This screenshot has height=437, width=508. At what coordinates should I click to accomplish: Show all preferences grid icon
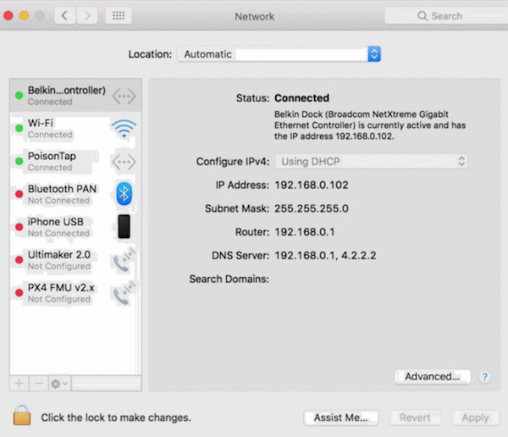pos(119,16)
